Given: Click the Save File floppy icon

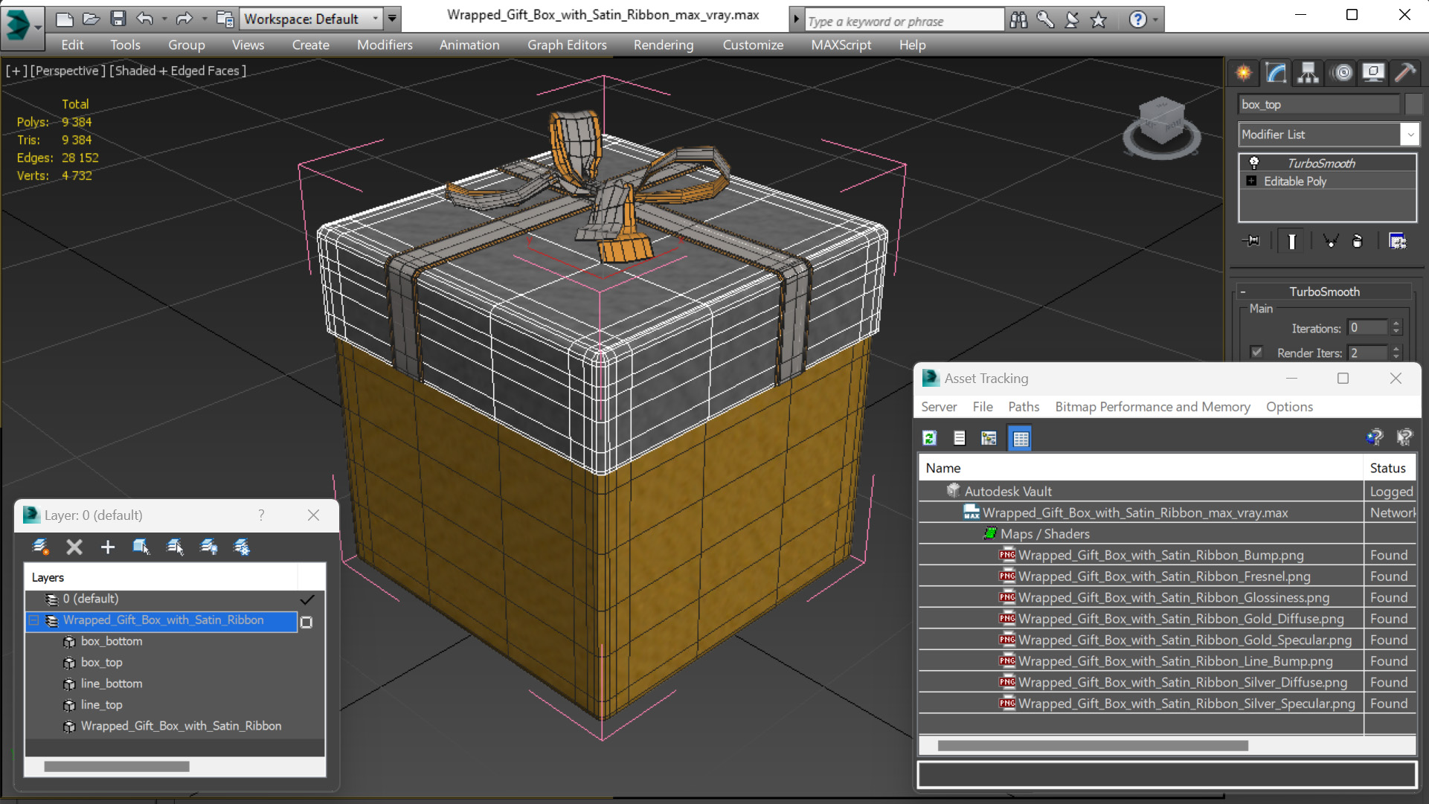Looking at the screenshot, I should [x=118, y=19].
